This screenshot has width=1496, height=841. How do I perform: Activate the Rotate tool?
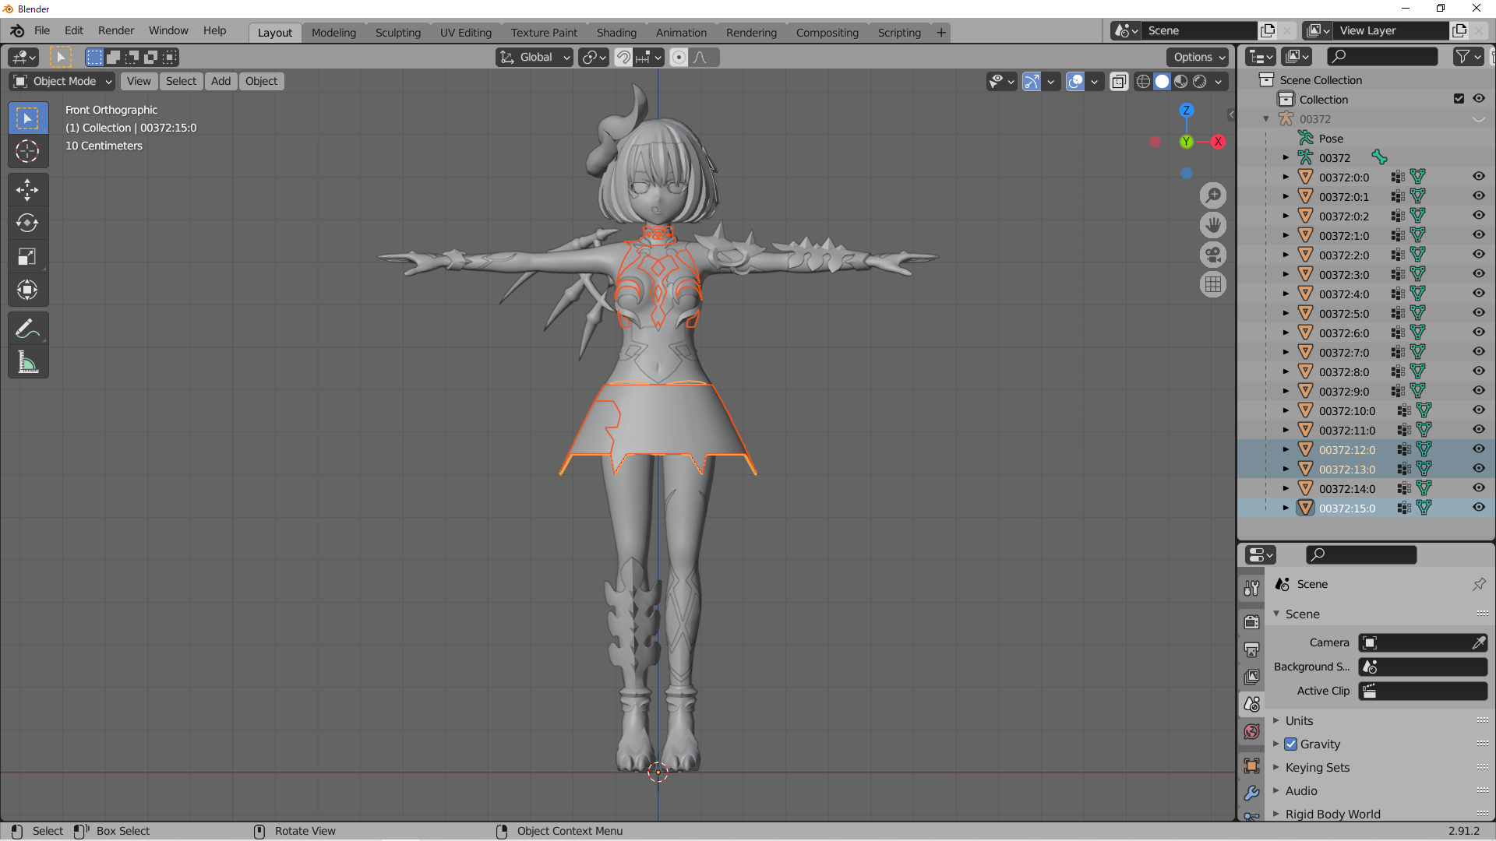point(27,223)
